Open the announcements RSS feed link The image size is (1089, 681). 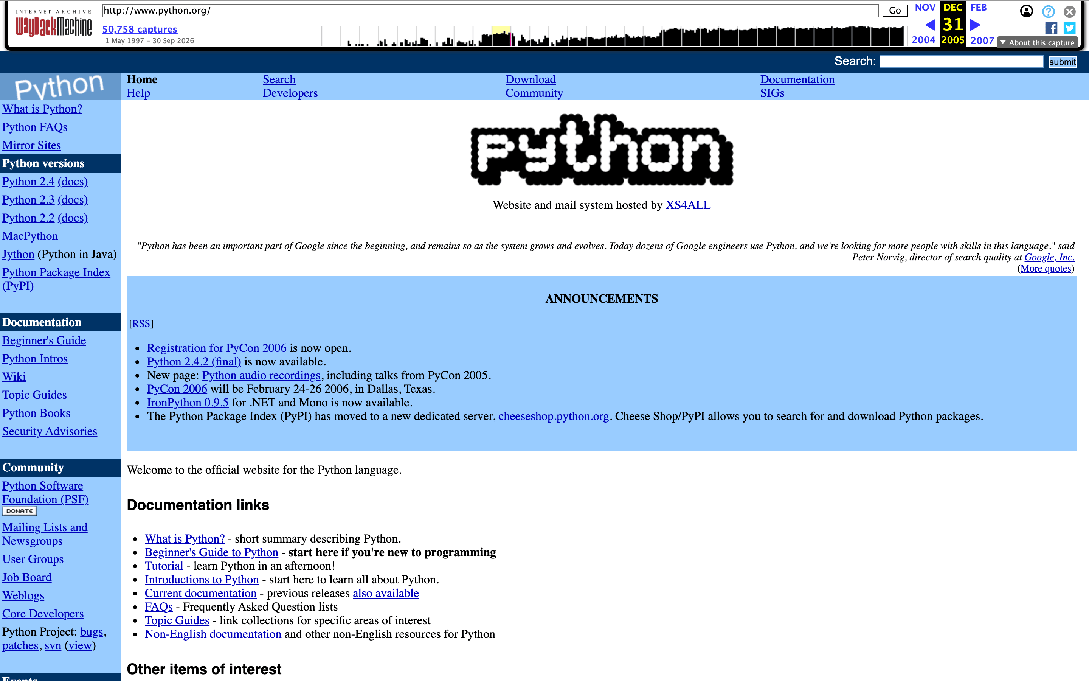click(141, 324)
